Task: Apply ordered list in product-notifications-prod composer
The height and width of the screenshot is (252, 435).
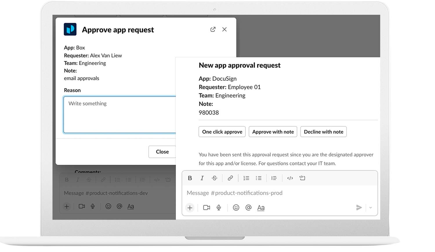Action: pos(246,178)
